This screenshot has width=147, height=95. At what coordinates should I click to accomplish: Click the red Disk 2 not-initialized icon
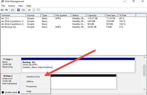click(4, 76)
